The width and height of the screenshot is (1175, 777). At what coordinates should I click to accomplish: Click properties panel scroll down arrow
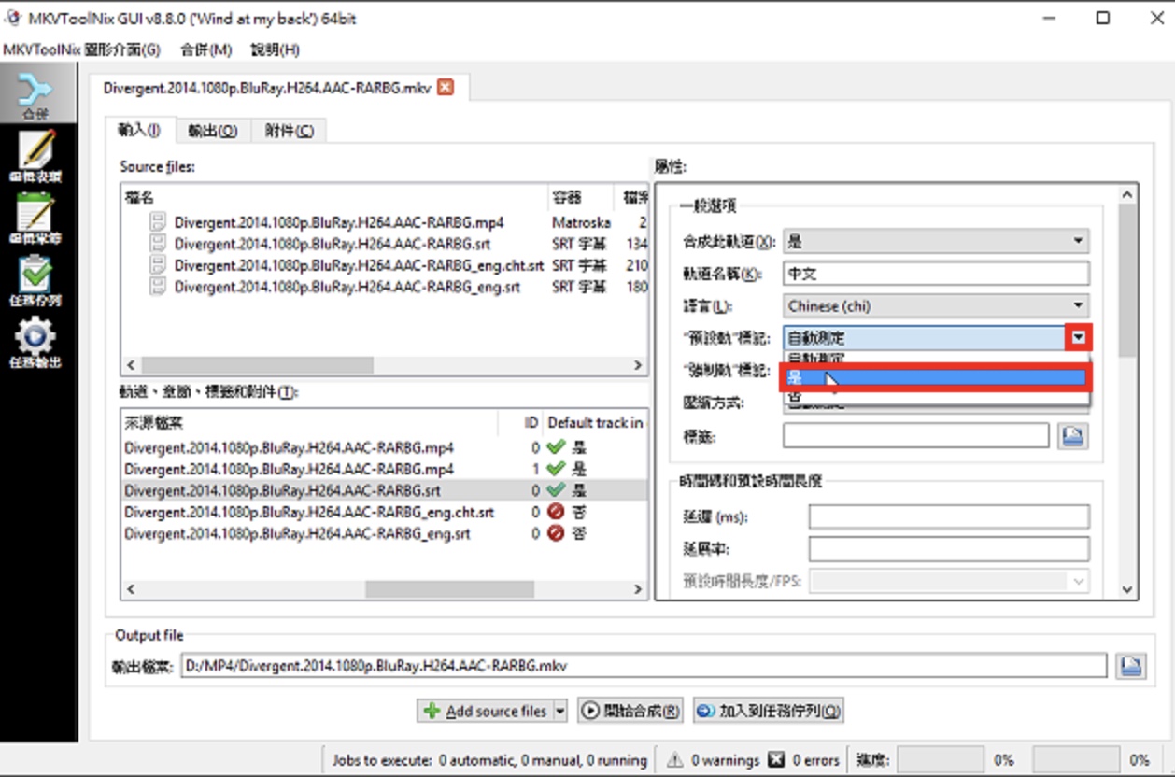1127,589
